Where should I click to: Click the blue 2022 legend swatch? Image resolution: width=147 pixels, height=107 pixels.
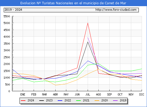60,101
